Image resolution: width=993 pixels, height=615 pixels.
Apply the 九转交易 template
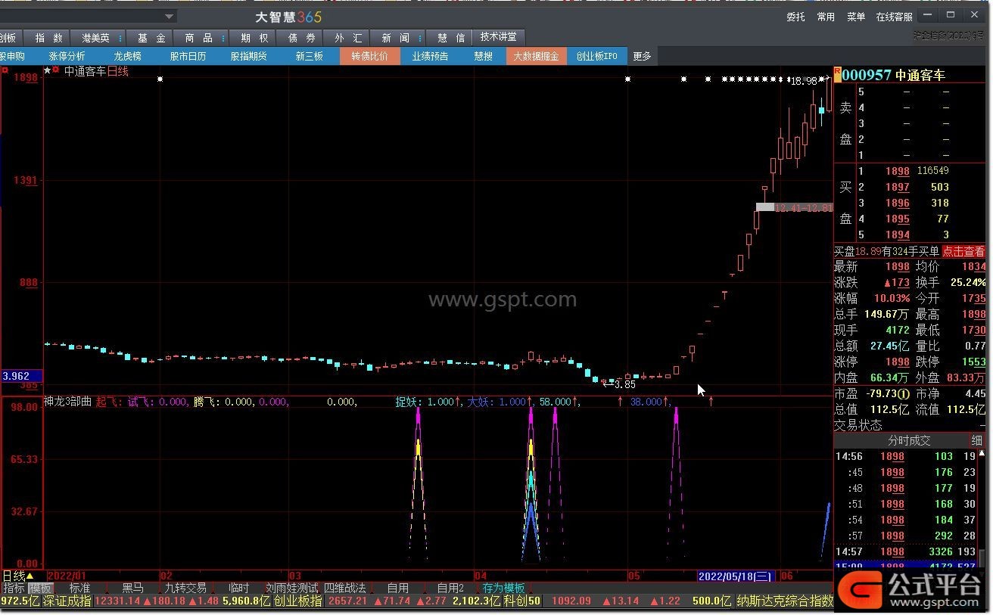pyautogui.click(x=185, y=588)
